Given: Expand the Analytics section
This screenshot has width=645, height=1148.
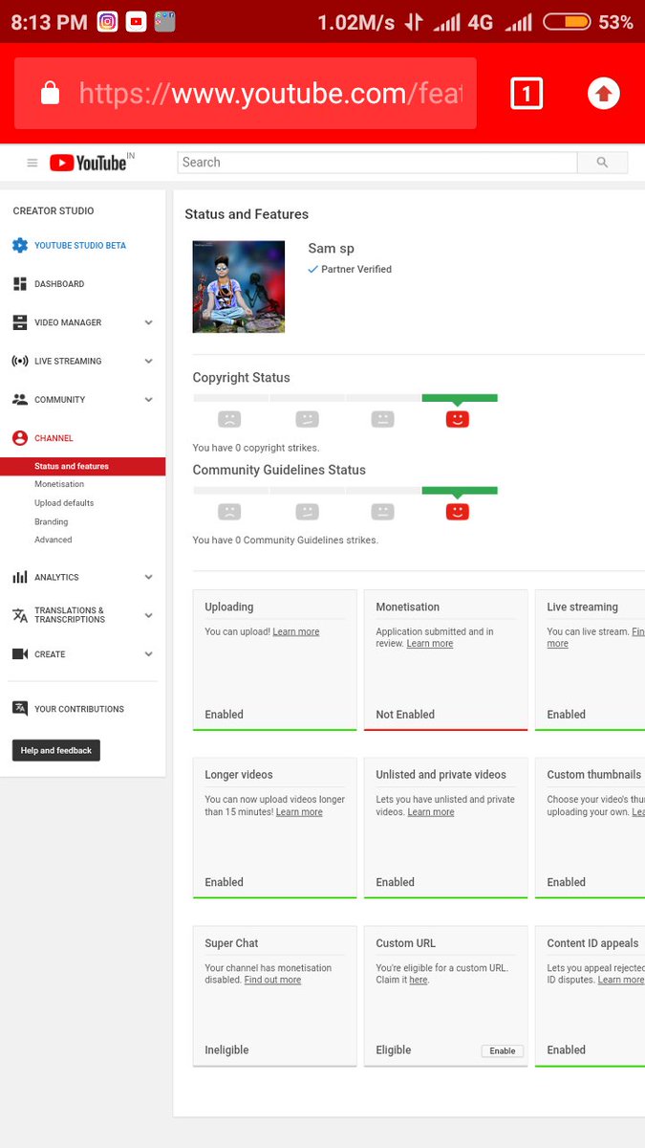Looking at the screenshot, I should 148,577.
